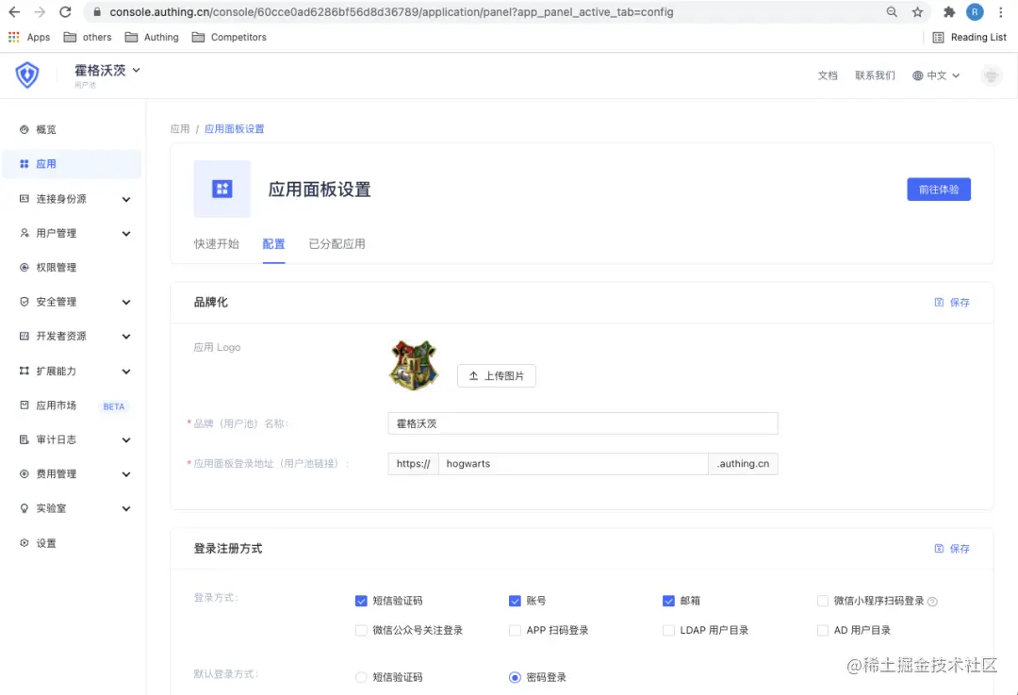Open the 联系我们 link in header
The height and width of the screenshot is (695, 1018).
point(875,75)
